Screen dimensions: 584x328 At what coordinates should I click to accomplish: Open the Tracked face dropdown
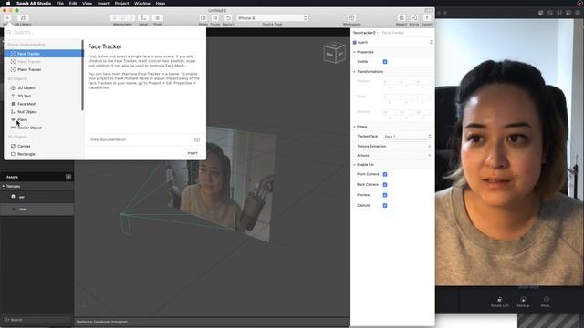pos(407,137)
